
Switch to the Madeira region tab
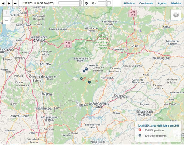[176, 3]
